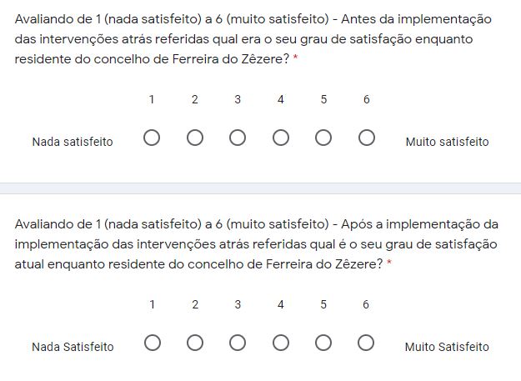Mark rating 4 for the 'Após a implementação' question

(281, 343)
